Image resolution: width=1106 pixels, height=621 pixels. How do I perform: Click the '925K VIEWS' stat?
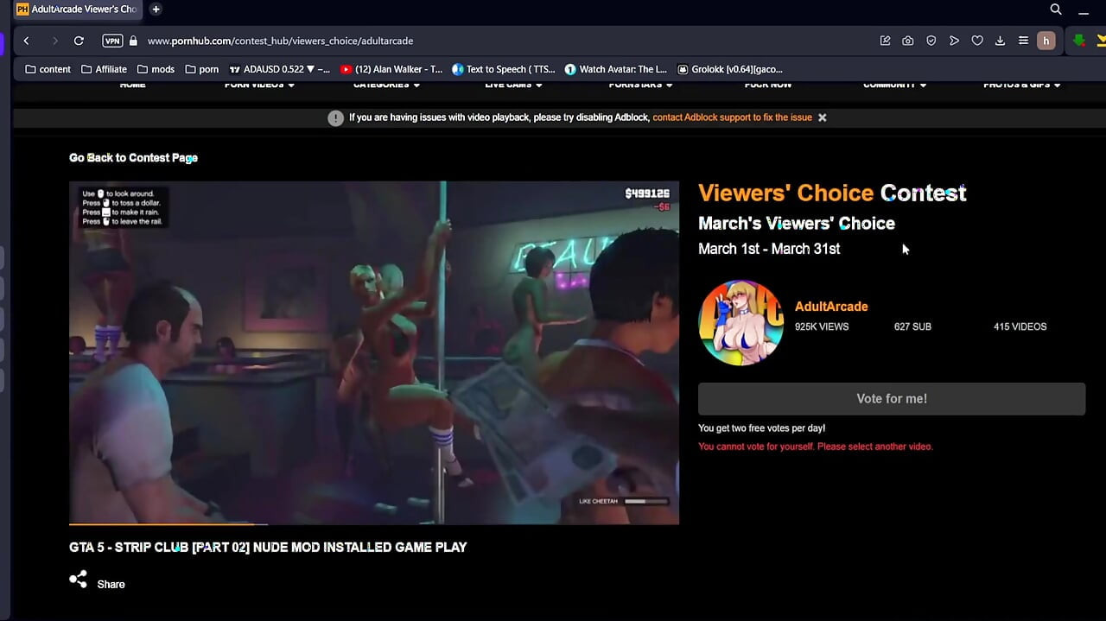pos(822,327)
